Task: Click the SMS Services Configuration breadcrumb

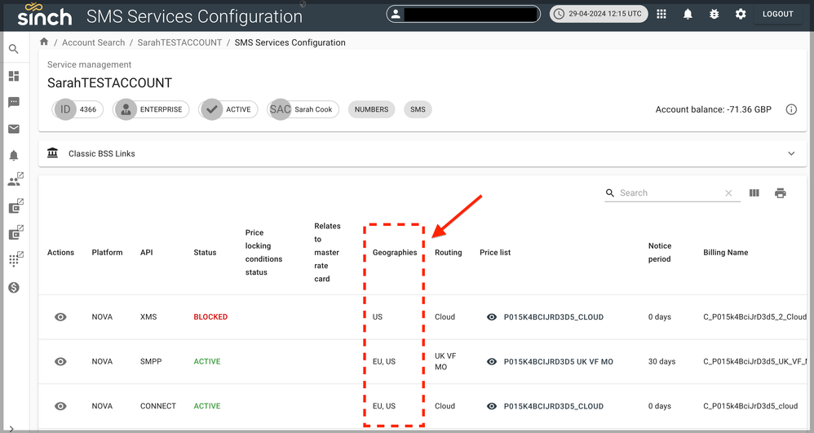Action: (290, 42)
